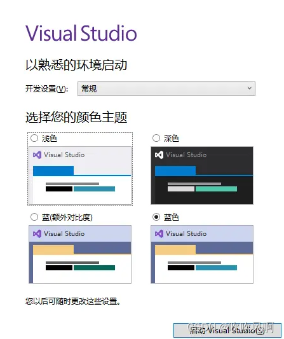Click the 深色 label text
This screenshot has width=284, height=339.
(x=172, y=139)
